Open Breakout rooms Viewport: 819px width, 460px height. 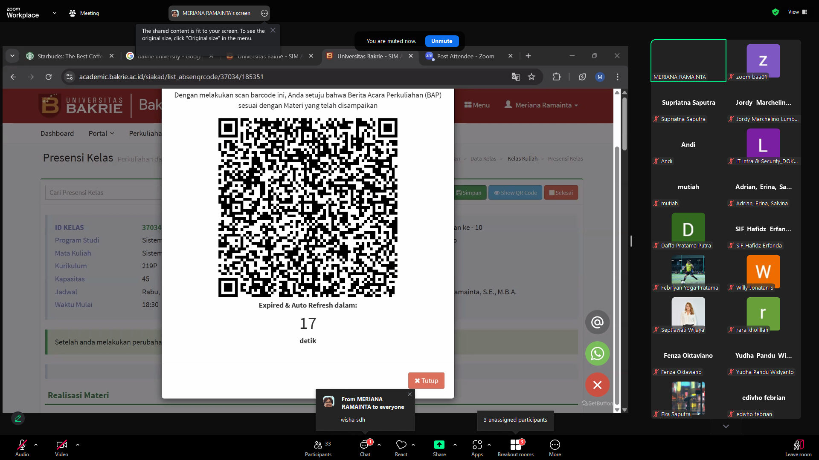point(516,448)
